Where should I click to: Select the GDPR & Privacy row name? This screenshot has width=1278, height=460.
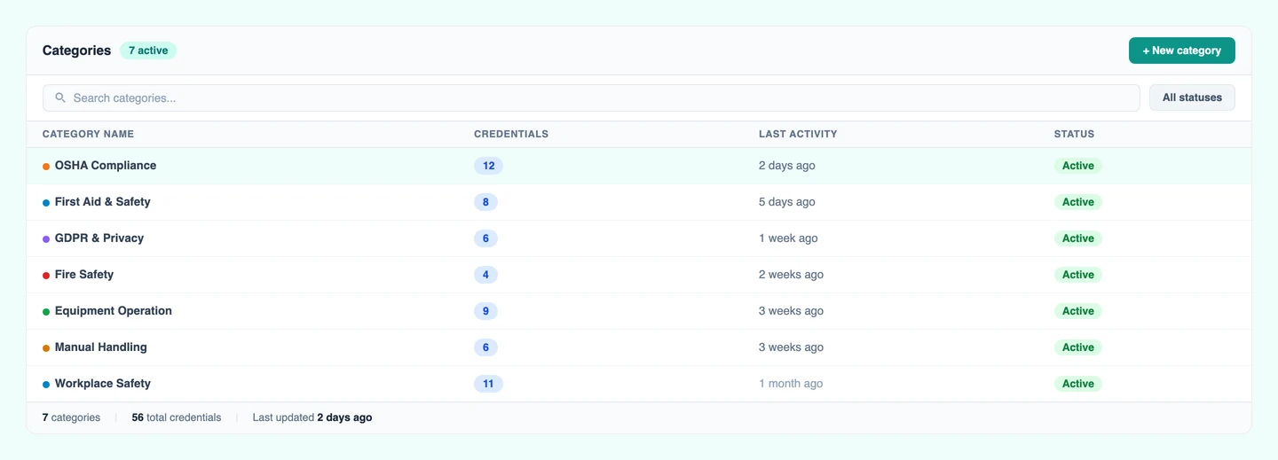[99, 238]
